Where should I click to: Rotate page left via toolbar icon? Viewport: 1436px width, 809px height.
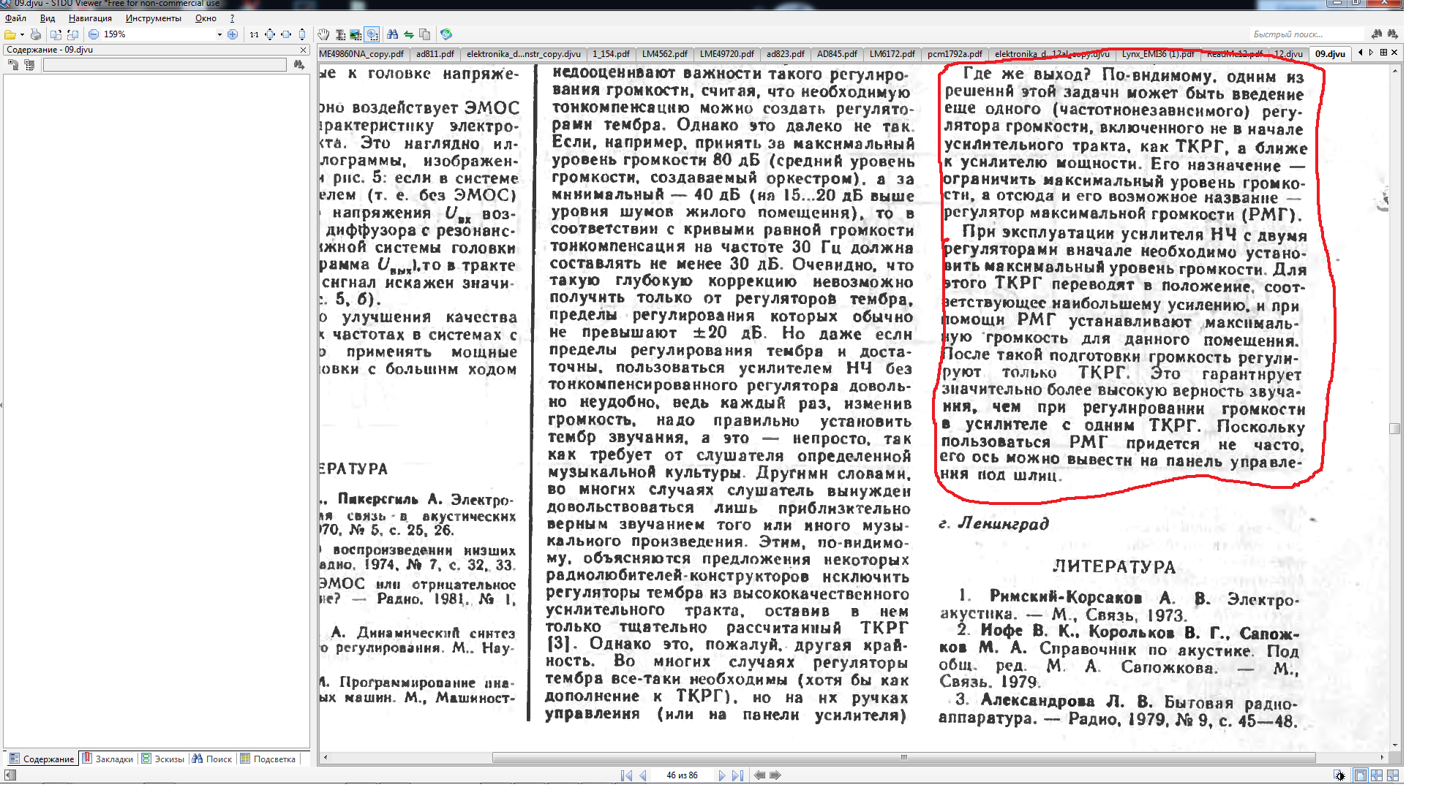[56, 34]
